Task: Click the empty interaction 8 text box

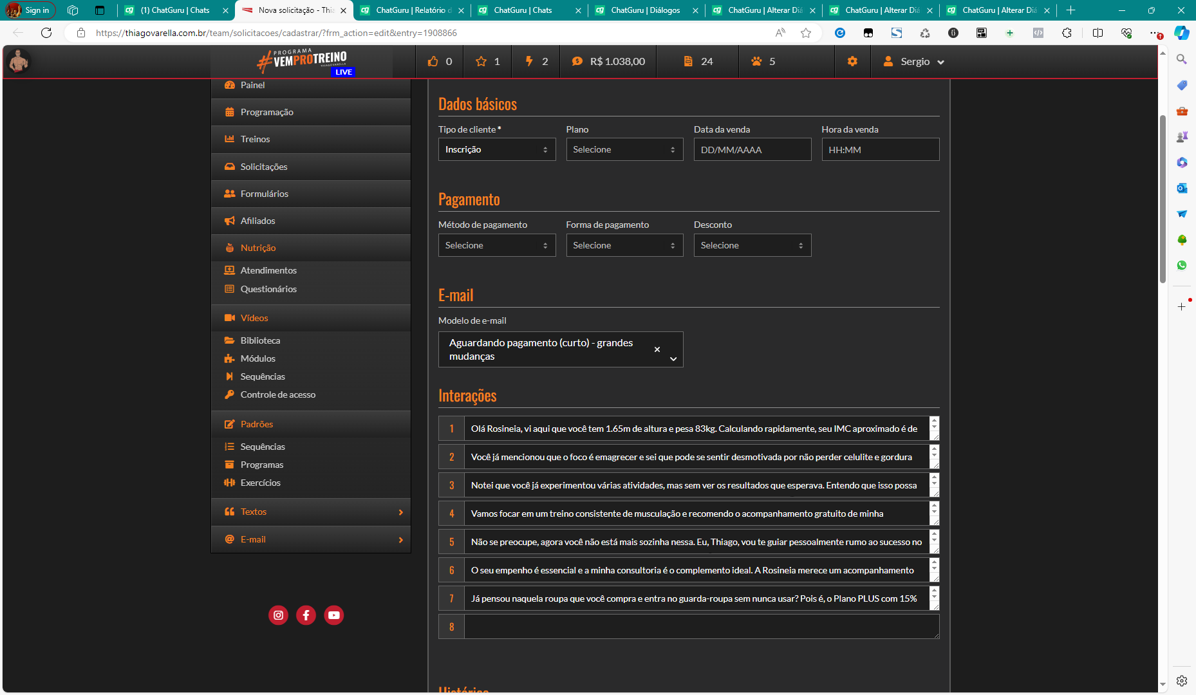Action: (x=701, y=627)
